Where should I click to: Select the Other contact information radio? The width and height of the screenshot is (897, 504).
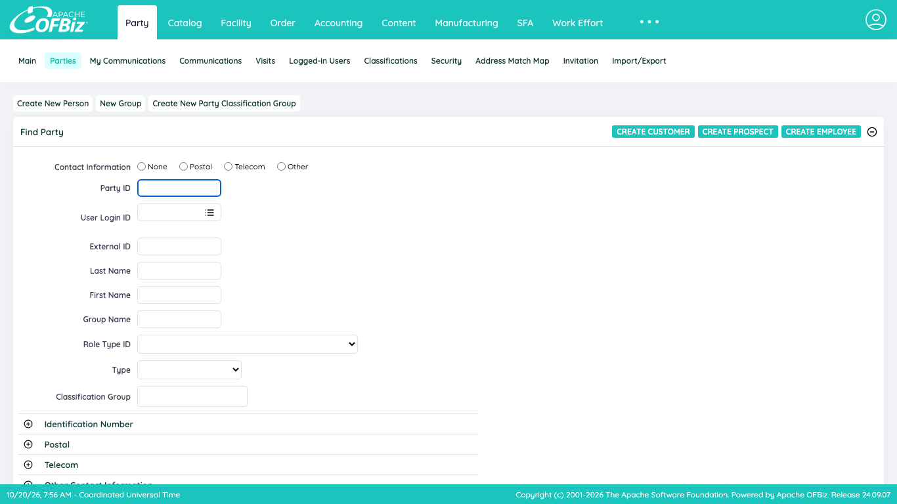point(281,167)
